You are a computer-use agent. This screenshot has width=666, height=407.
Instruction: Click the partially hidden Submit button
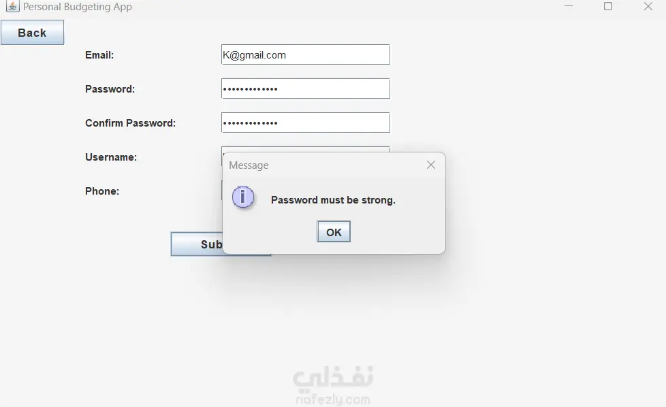click(x=197, y=244)
